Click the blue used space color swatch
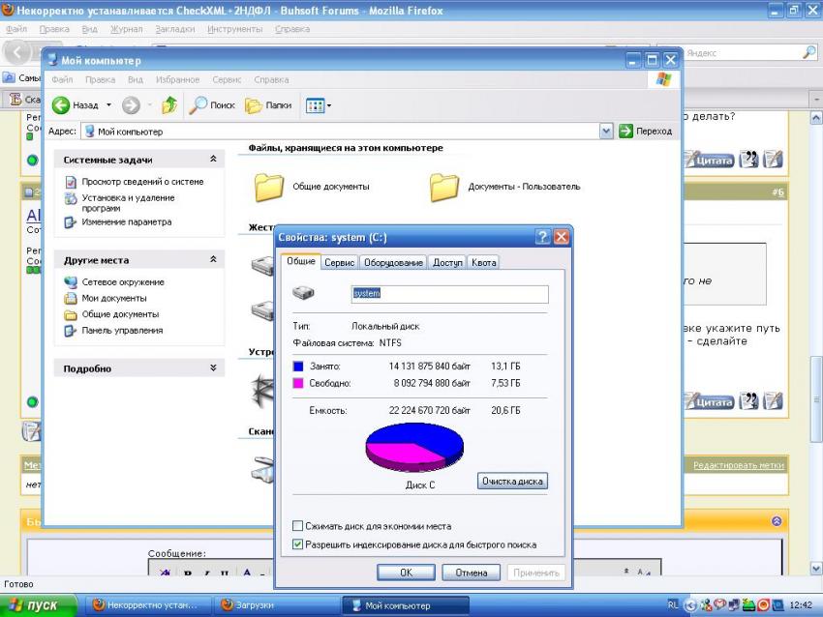The height and width of the screenshot is (617, 823). coord(298,367)
